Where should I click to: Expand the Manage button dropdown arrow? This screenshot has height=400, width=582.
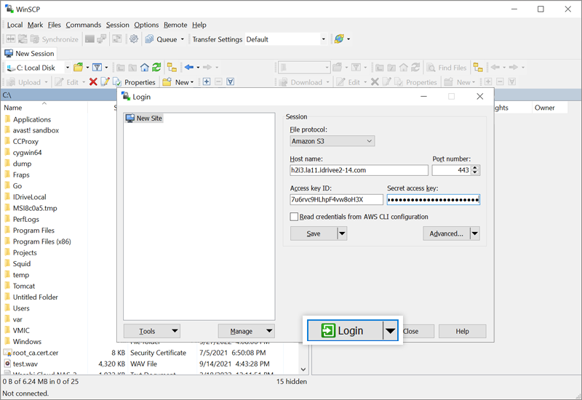pyautogui.click(x=269, y=331)
